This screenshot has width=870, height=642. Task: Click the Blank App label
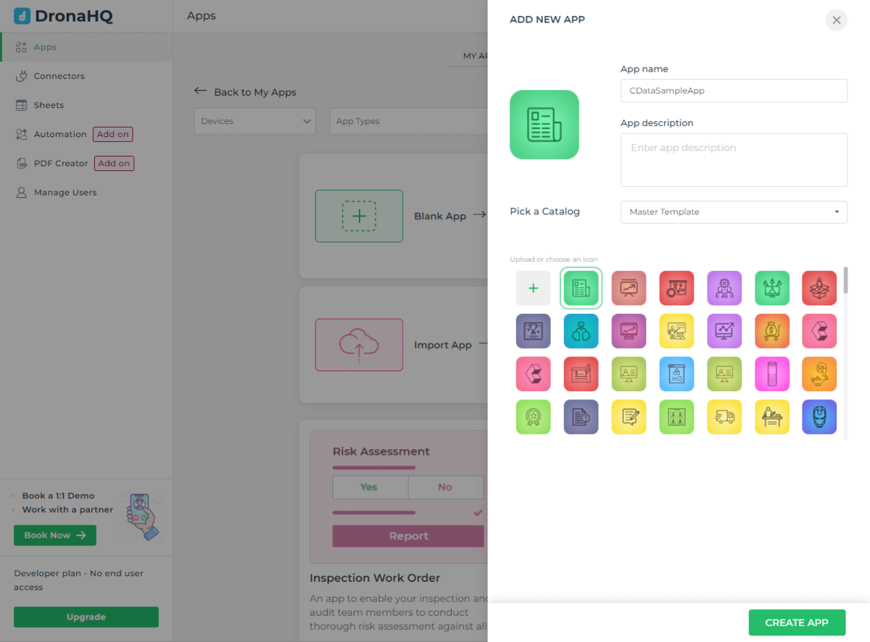click(x=440, y=216)
